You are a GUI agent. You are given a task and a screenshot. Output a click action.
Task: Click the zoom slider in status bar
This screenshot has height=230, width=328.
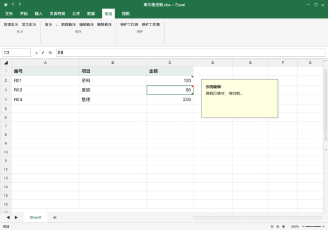coord(313,227)
